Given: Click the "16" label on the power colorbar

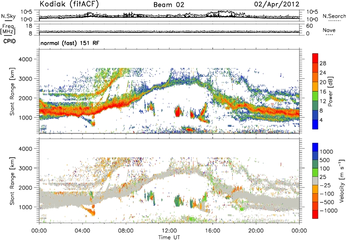Looking at the screenshot, I should [x=323, y=92].
